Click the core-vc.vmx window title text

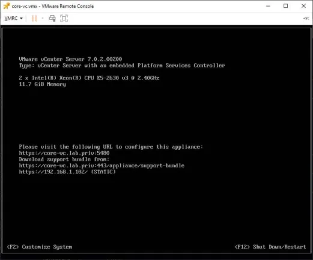click(x=53, y=6)
